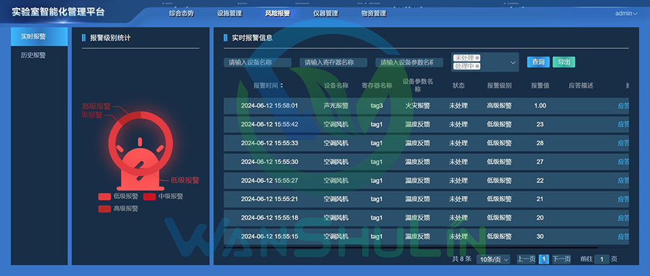650x276 pixels.
Task: Remove the 未处理 filter tag
Action: pos(477,58)
